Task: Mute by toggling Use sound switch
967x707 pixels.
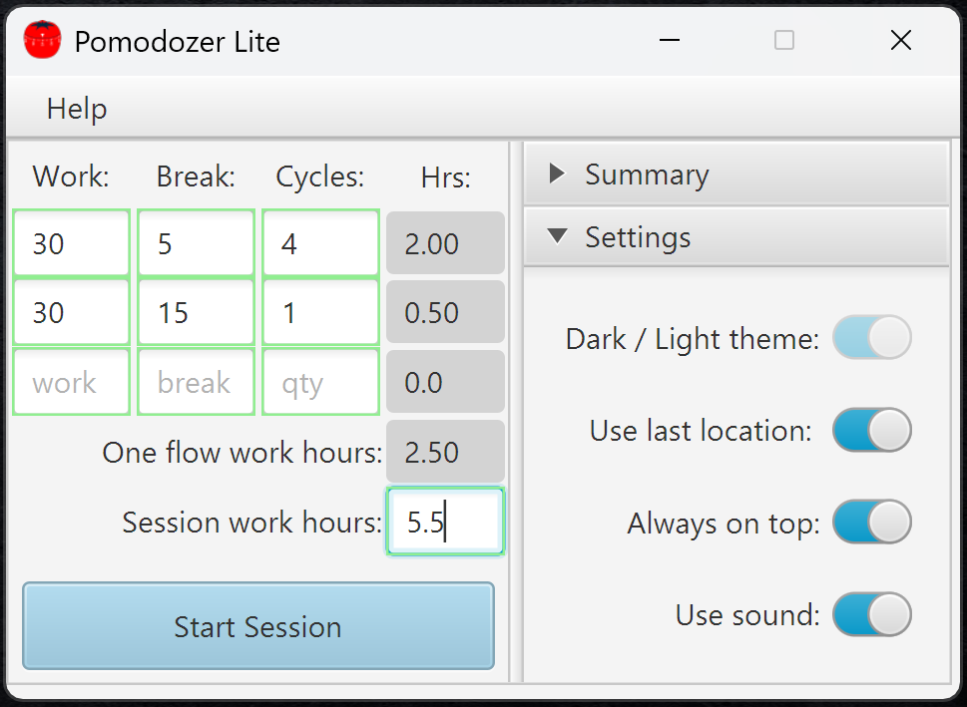Action: 871,614
